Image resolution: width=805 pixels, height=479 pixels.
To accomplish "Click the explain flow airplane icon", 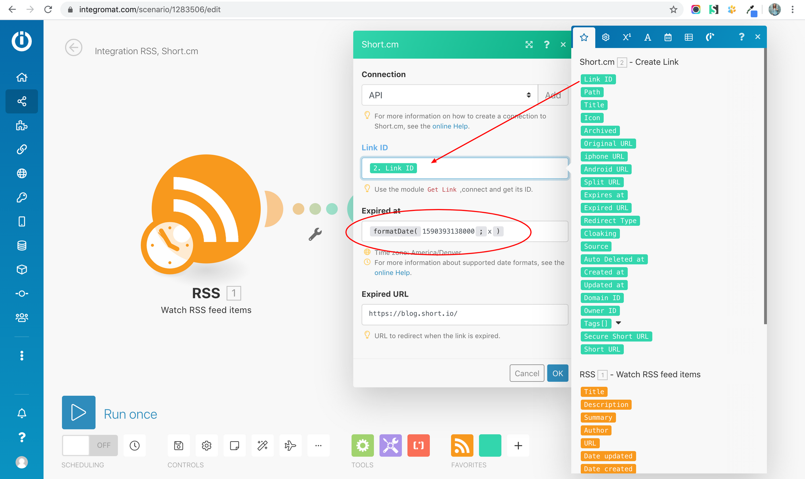I will coord(290,445).
